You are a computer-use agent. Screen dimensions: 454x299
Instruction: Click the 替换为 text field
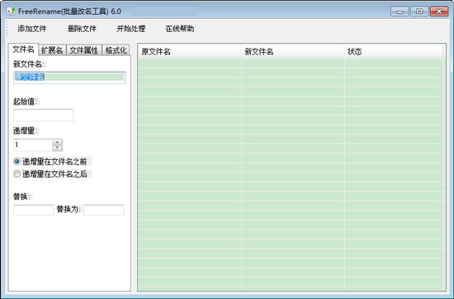[x=104, y=210]
